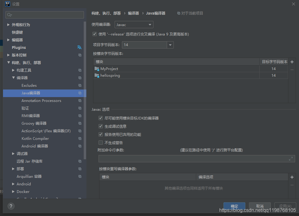Select Annotation Processors in the sidebar
The width and height of the screenshot is (299, 216).
pos(41,100)
